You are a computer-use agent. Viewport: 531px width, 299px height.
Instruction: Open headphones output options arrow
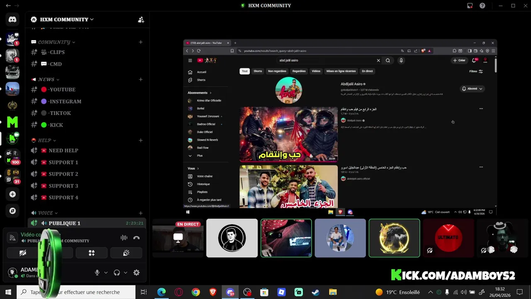click(x=125, y=273)
